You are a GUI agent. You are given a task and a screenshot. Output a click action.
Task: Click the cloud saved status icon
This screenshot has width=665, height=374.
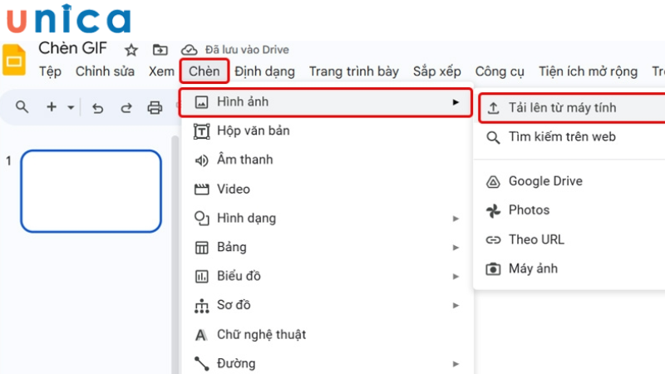190,50
